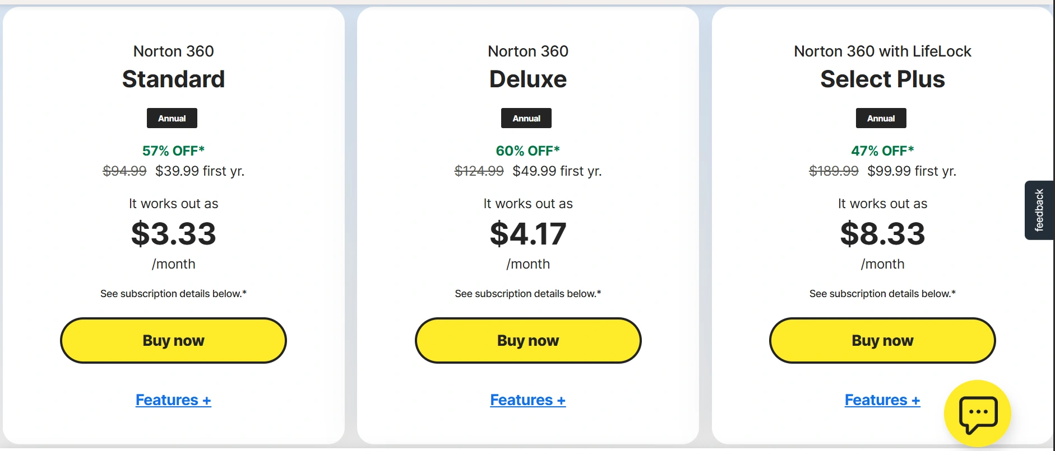Click the Standard plan heading
The height and width of the screenshot is (451, 1055).
click(x=173, y=79)
